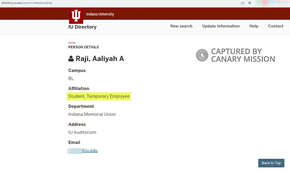This screenshot has height=171, width=290.
Task: Follow the Home breadcrumb link
Action: click(72, 43)
